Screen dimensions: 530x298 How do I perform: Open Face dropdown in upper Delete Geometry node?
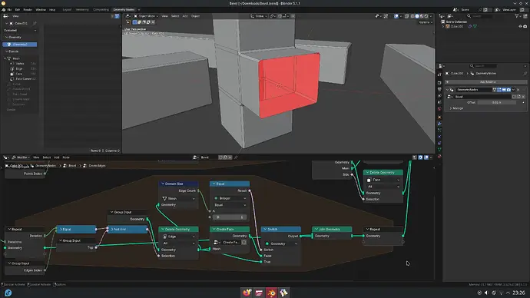click(x=383, y=180)
